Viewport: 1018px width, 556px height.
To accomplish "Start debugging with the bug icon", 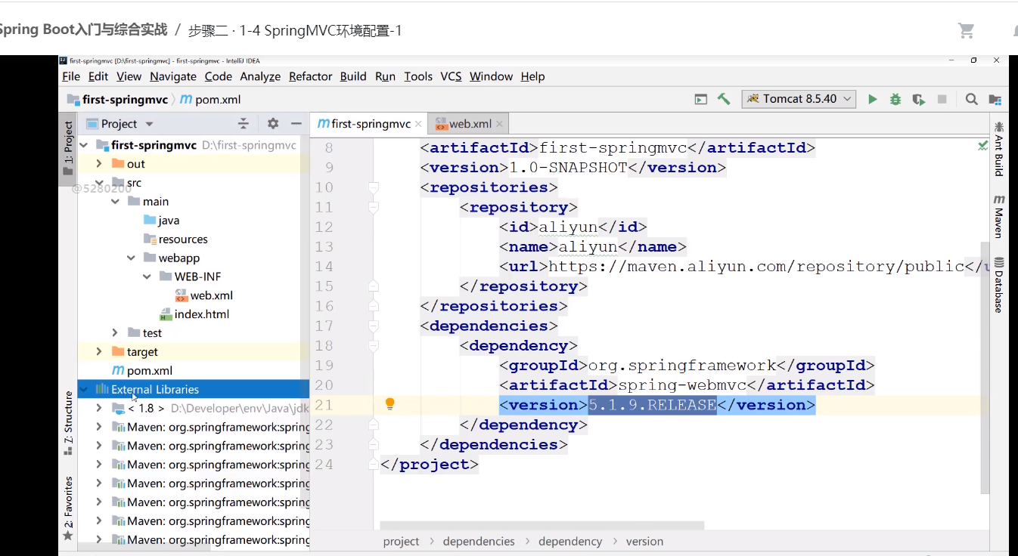I will click(895, 99).
